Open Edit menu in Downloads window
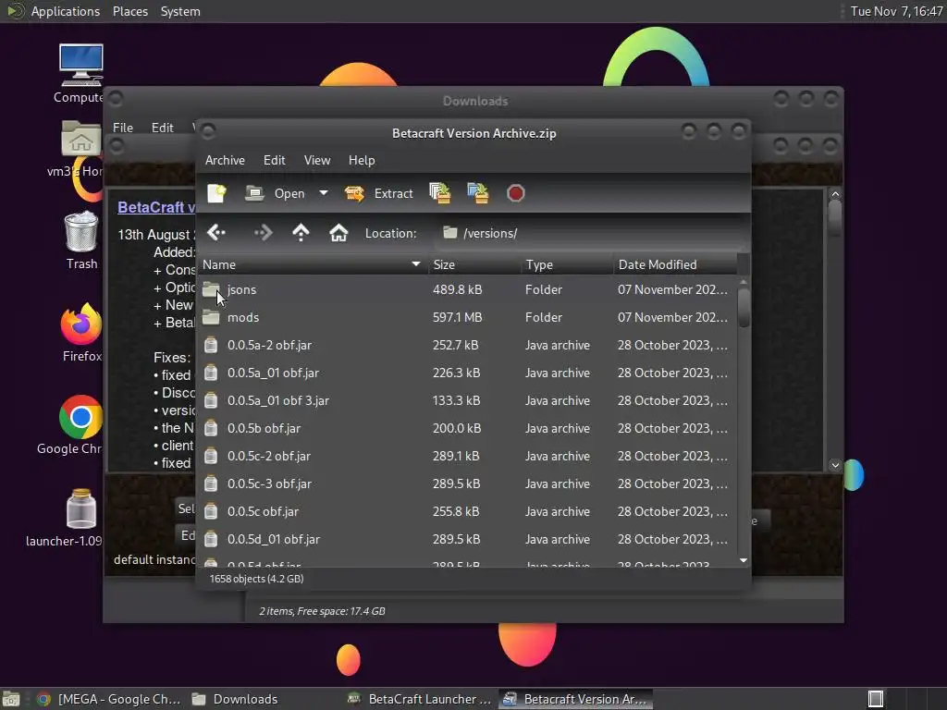 tap(163, 128)
